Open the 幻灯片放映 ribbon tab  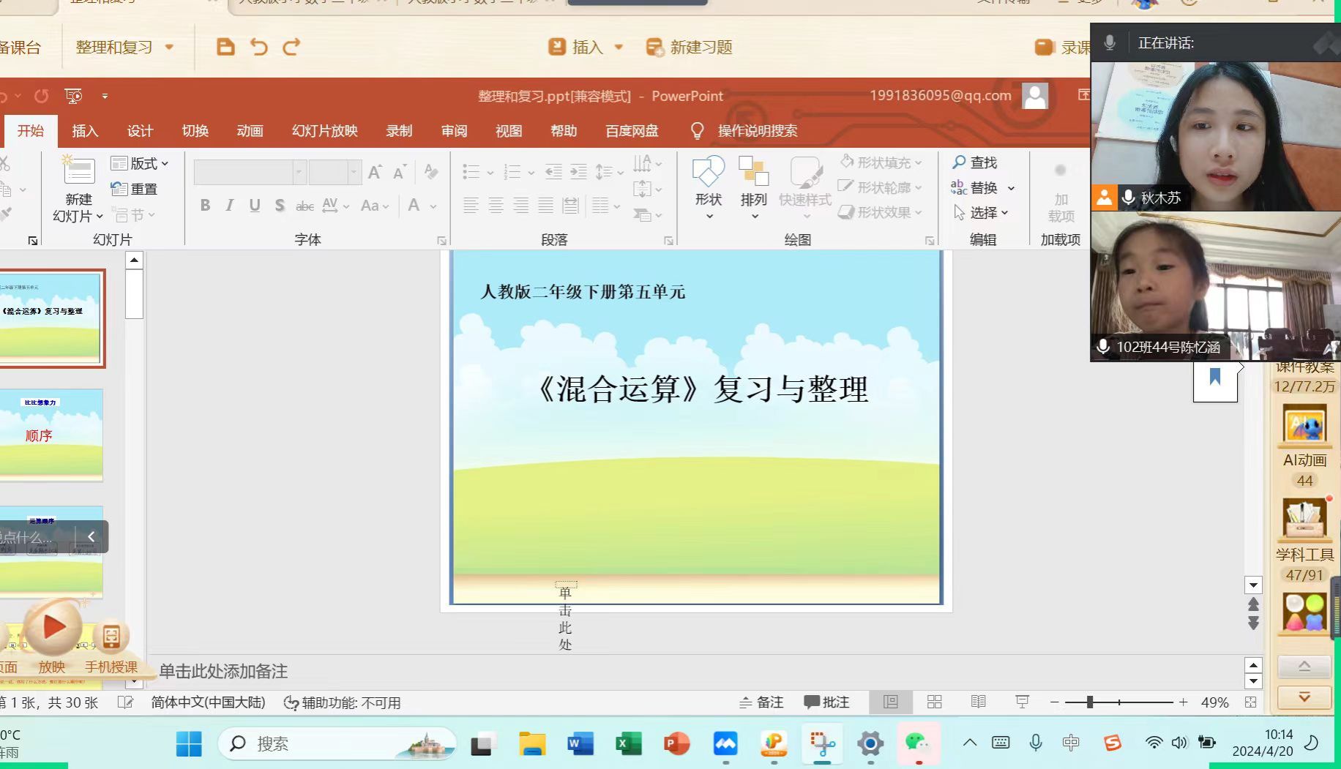pyautogui.click(x=324, y=131)
